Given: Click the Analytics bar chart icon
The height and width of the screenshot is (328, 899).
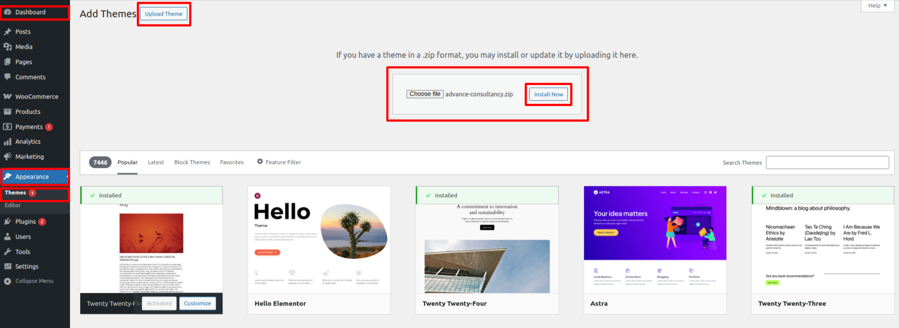Looking at the screenshot, I should pyautogui.click(x=7, y=142).
